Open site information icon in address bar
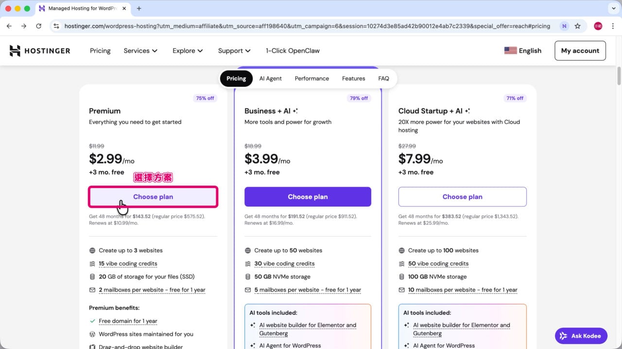This screenshot has width=622, height=349. [56, 26]
